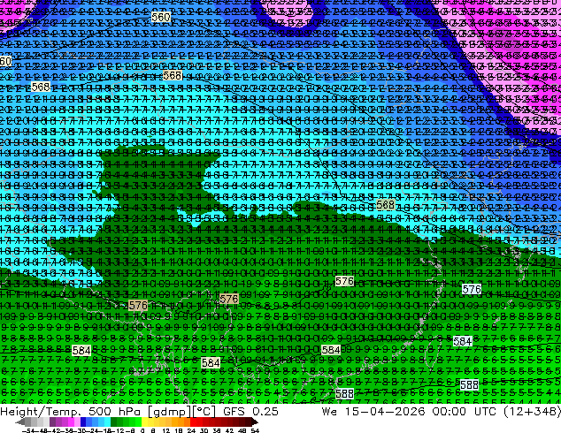Click the rightmost '568' contour label
The image size is (561, 433).
coord(385,205)
